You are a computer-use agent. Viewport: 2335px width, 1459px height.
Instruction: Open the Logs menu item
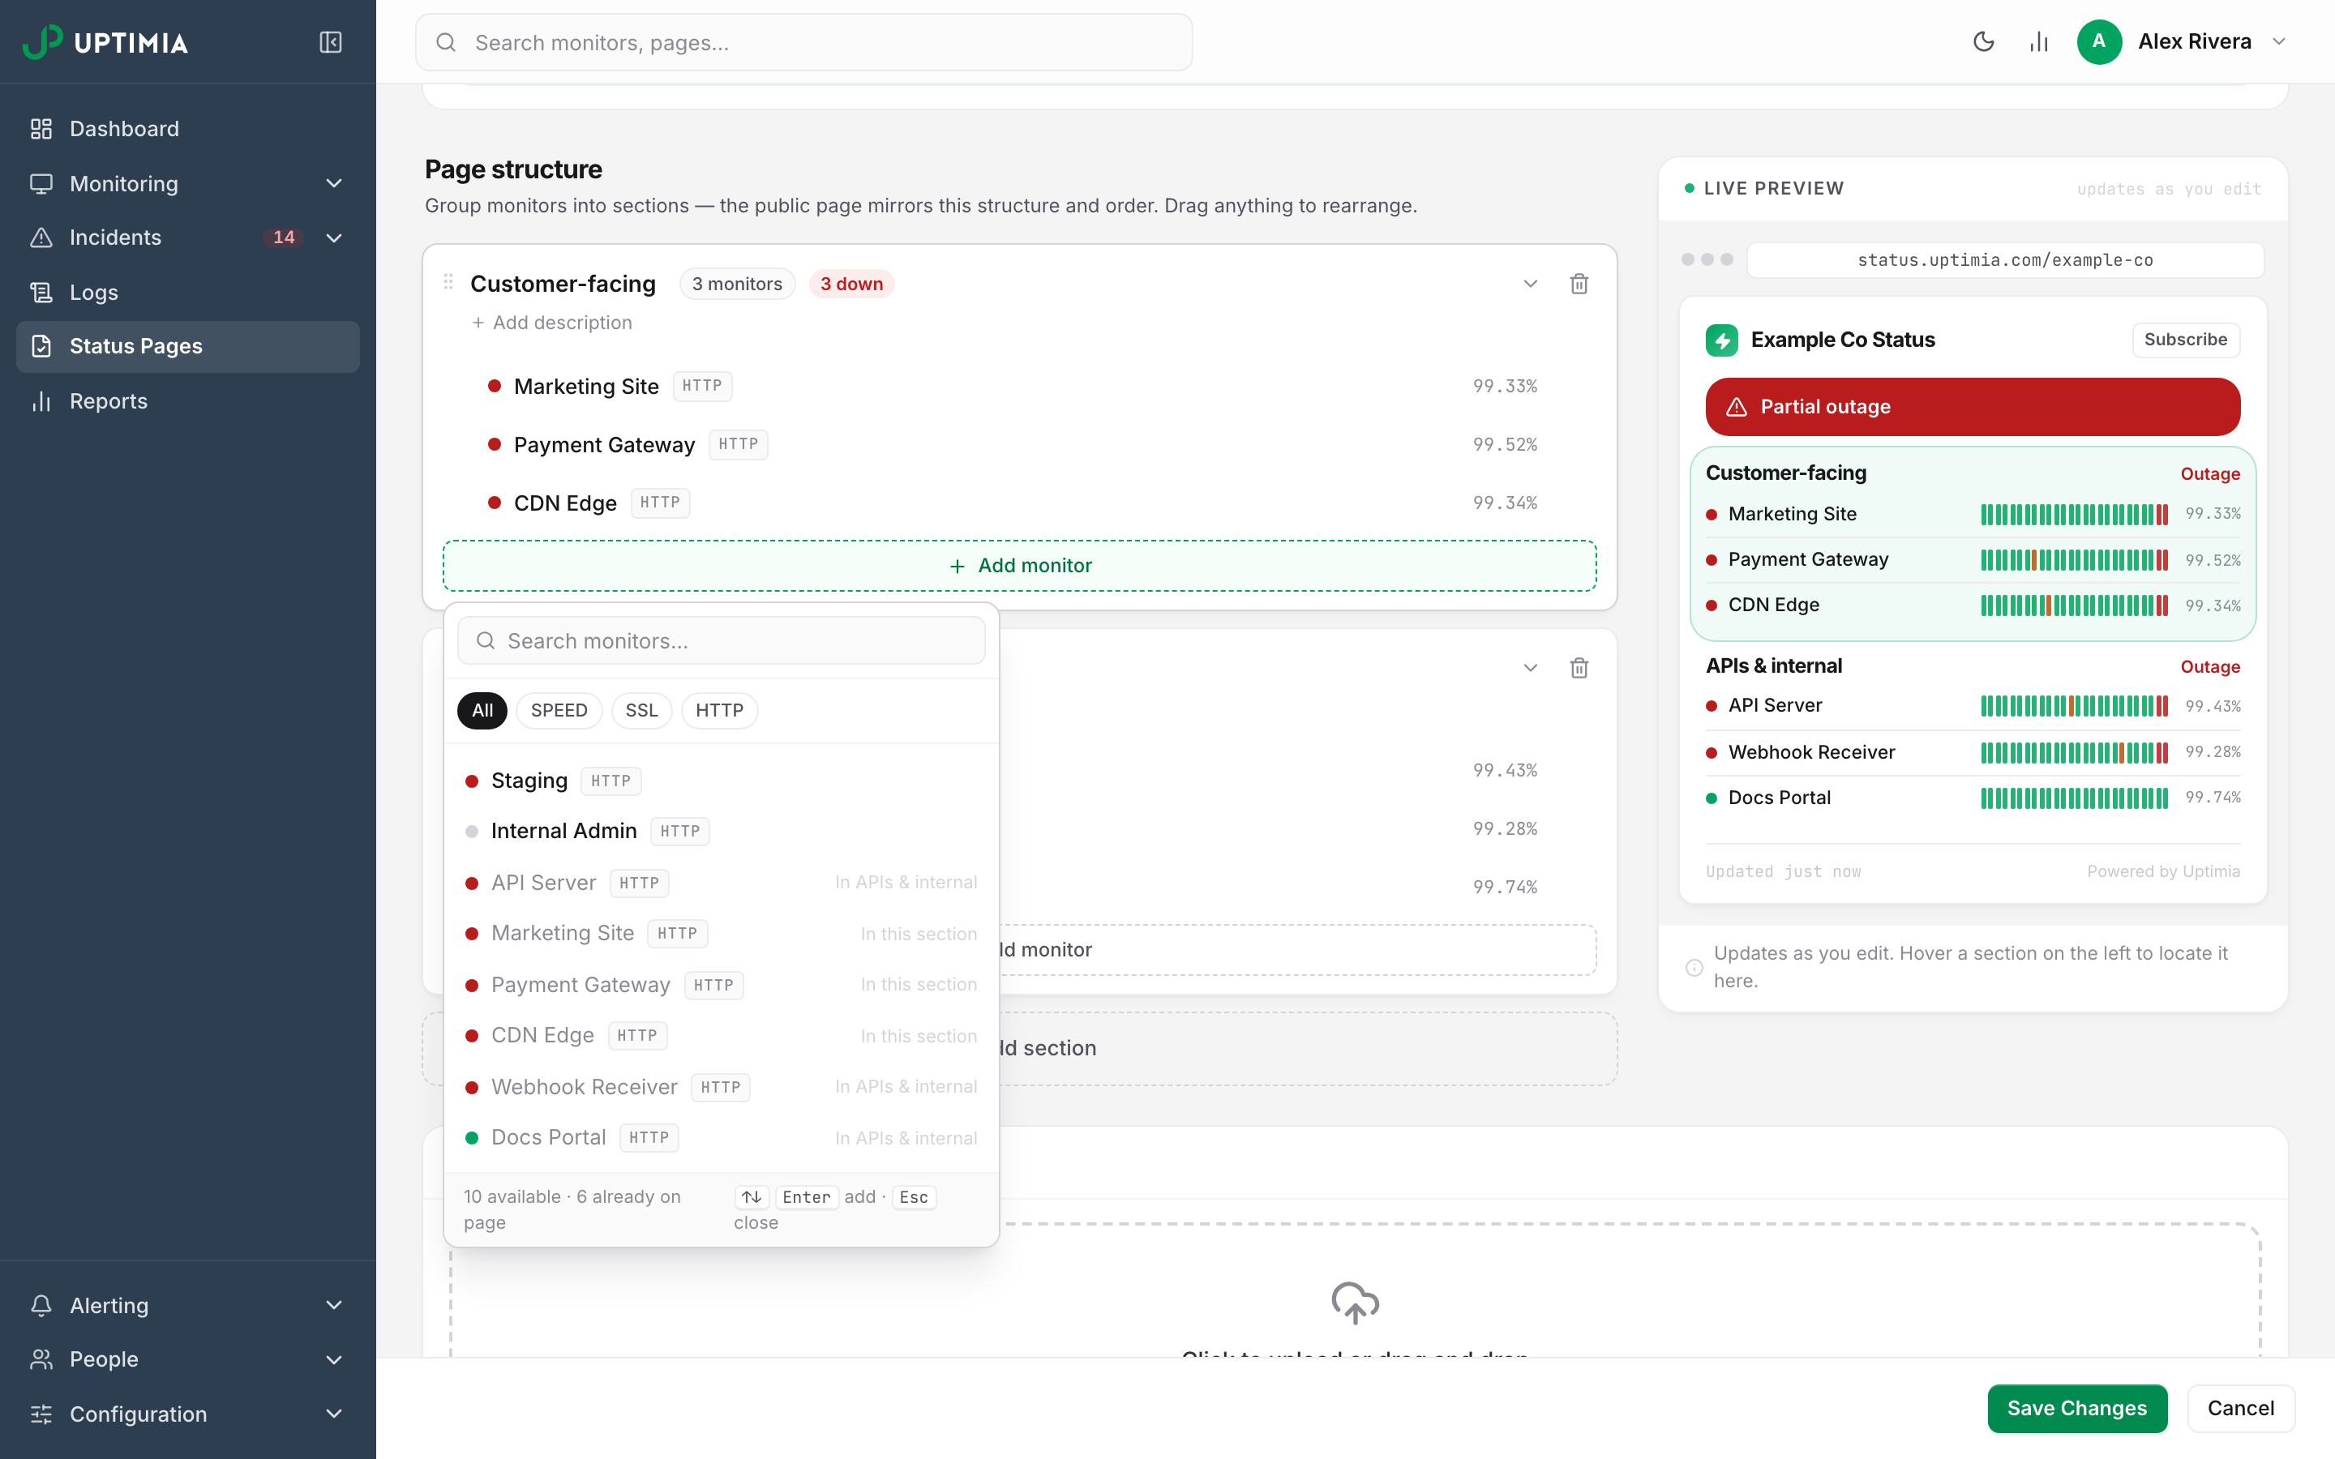[x=188, y=292]
